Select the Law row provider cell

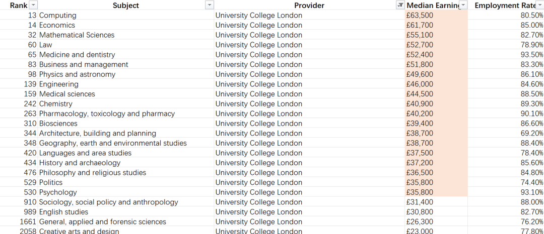point(309,45)
